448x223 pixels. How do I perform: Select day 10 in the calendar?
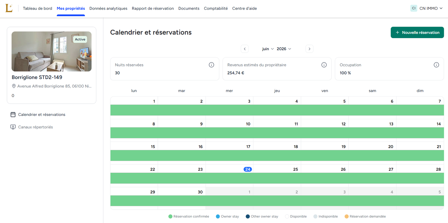tap(248, 124)
